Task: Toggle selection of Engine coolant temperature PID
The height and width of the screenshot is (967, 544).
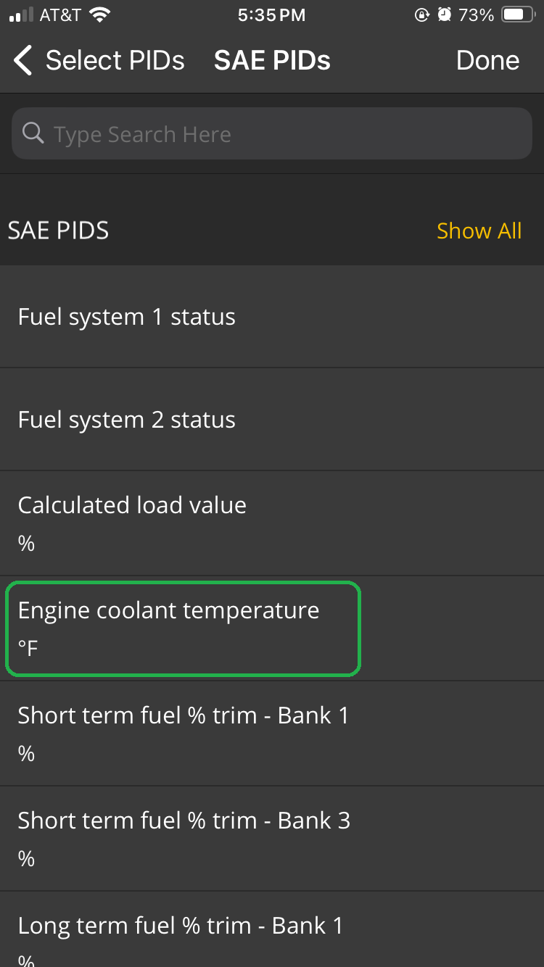Action: pos(183,628)
